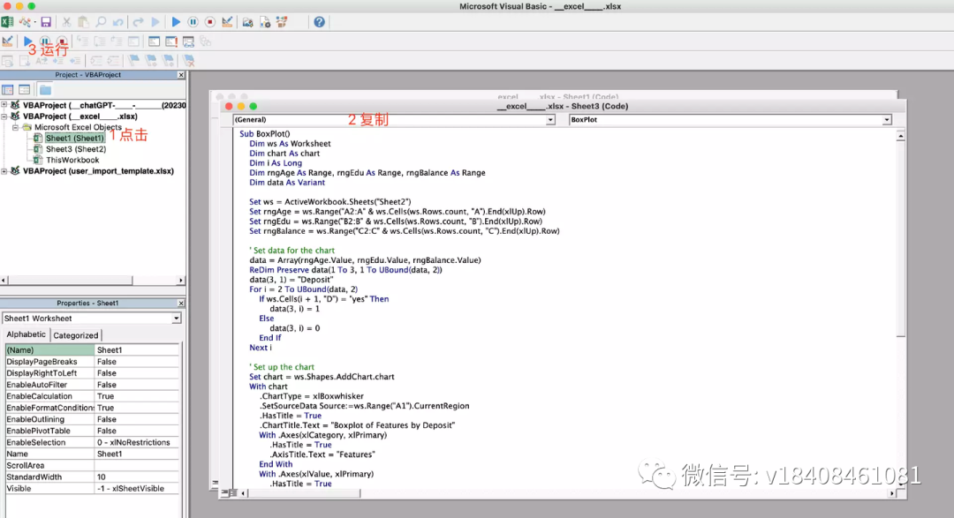Viewport: 954px width, 518px height.
Task: Open the BoxPlot procedure dropdown
Action: pyautogui.click(x=888, y=118)
